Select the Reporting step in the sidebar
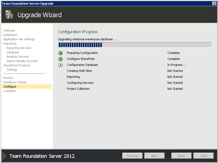Screen dimensions: 218x163 tap(10, 44)
